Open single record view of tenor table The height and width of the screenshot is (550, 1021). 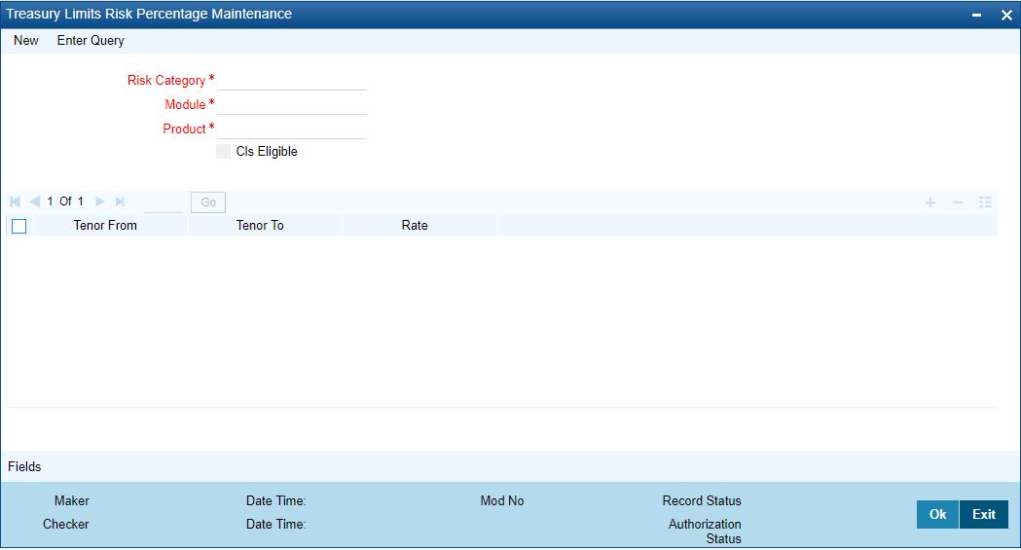tap(985, 202)
